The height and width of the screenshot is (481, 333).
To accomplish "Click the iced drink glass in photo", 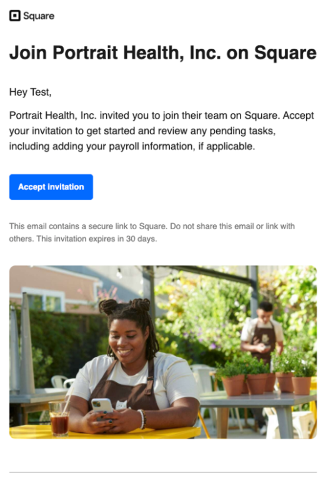I will [59, 419].
